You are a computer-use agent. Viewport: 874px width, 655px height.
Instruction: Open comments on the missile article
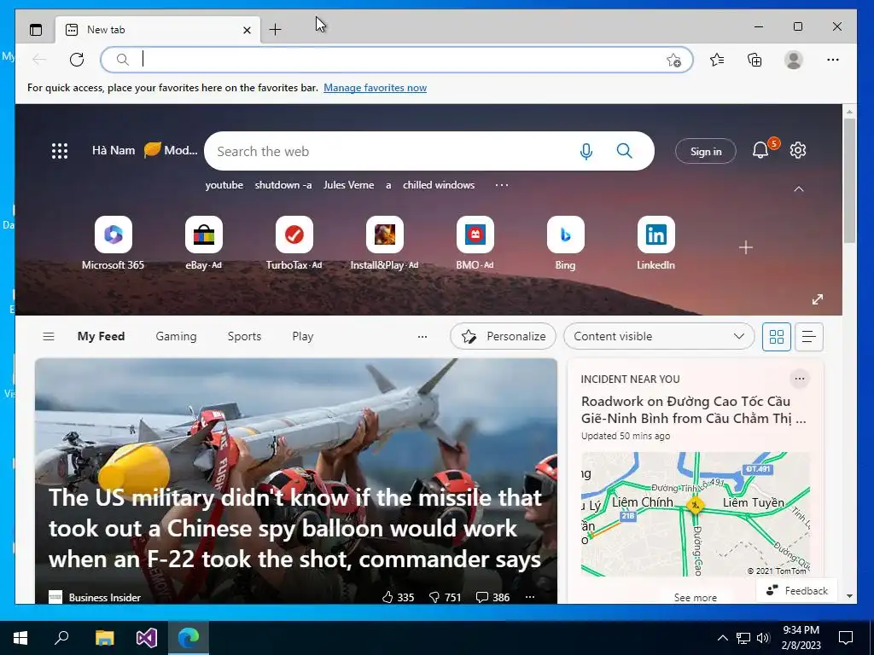[492, 597]
